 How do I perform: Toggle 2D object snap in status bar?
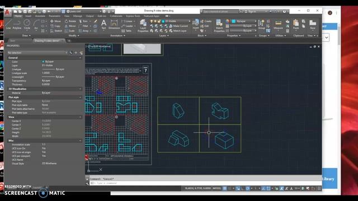click(268, 189)
